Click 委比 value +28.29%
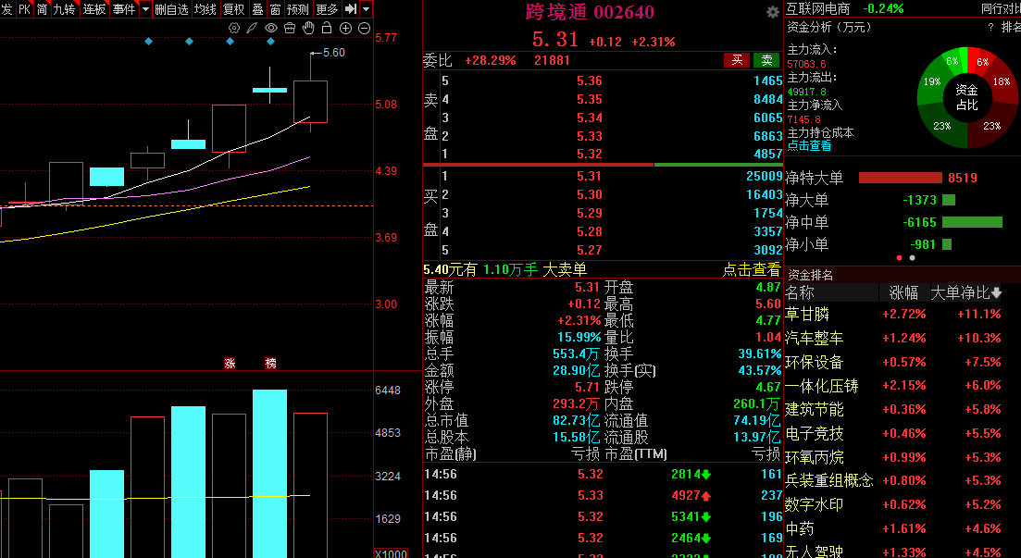The height and width of the screenshot is (558, 1021). pos(491,60)
